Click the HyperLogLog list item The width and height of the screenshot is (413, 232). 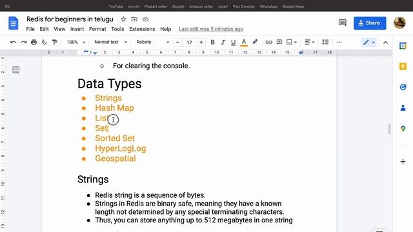(x=121, y=148)
